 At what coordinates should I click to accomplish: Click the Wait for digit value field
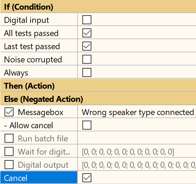(137, 151)
